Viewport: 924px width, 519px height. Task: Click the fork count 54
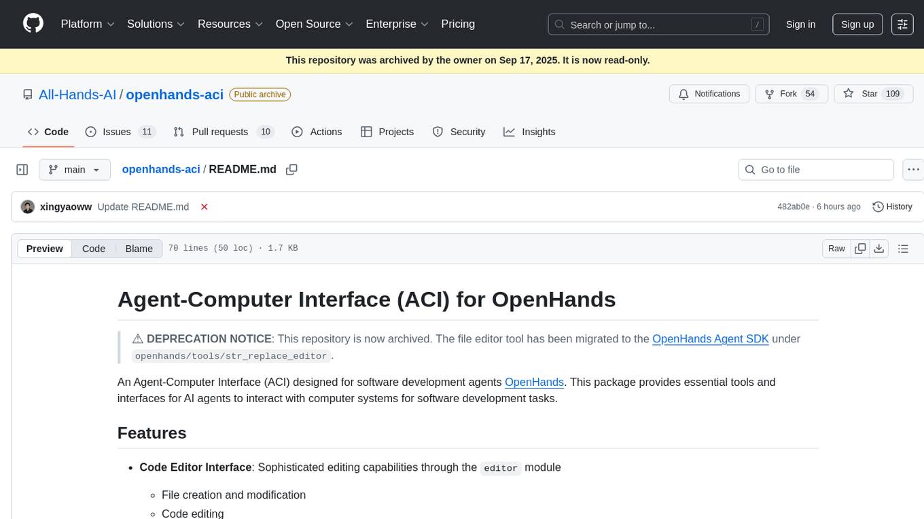810,94
